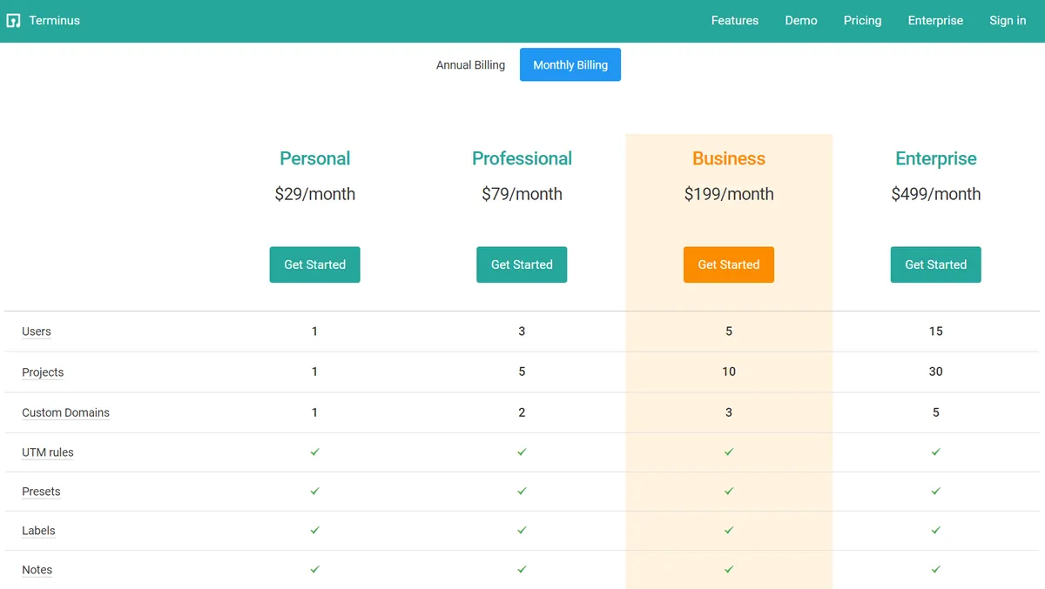
Task: Click Notes checkmark under Professional
Action: click(522, 570)
